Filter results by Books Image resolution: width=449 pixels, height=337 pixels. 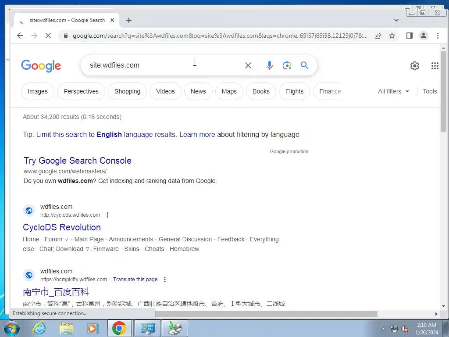pyautogui.click(x=261, y=91)
